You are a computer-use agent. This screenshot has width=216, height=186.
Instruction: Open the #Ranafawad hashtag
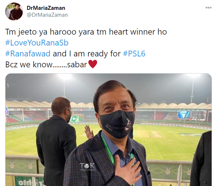(x=28, y=54)
